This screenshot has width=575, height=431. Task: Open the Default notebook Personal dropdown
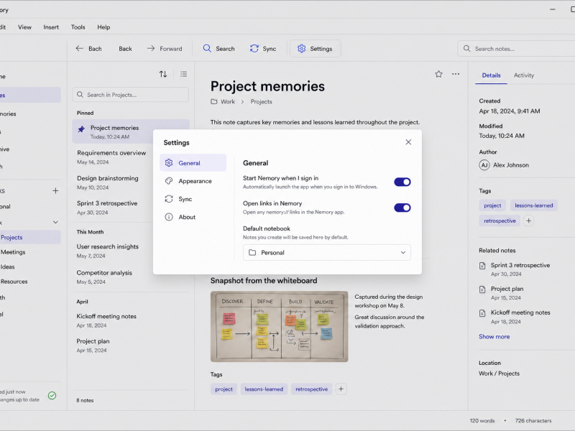click(327, 253)
